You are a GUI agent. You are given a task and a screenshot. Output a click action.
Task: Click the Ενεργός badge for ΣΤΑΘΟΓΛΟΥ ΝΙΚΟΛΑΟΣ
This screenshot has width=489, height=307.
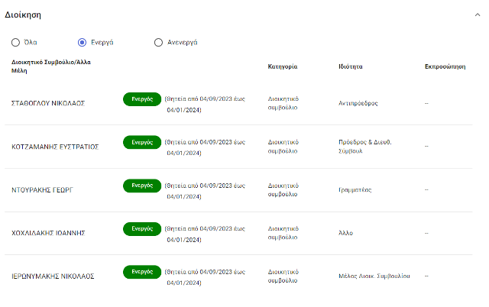point(142,99)
